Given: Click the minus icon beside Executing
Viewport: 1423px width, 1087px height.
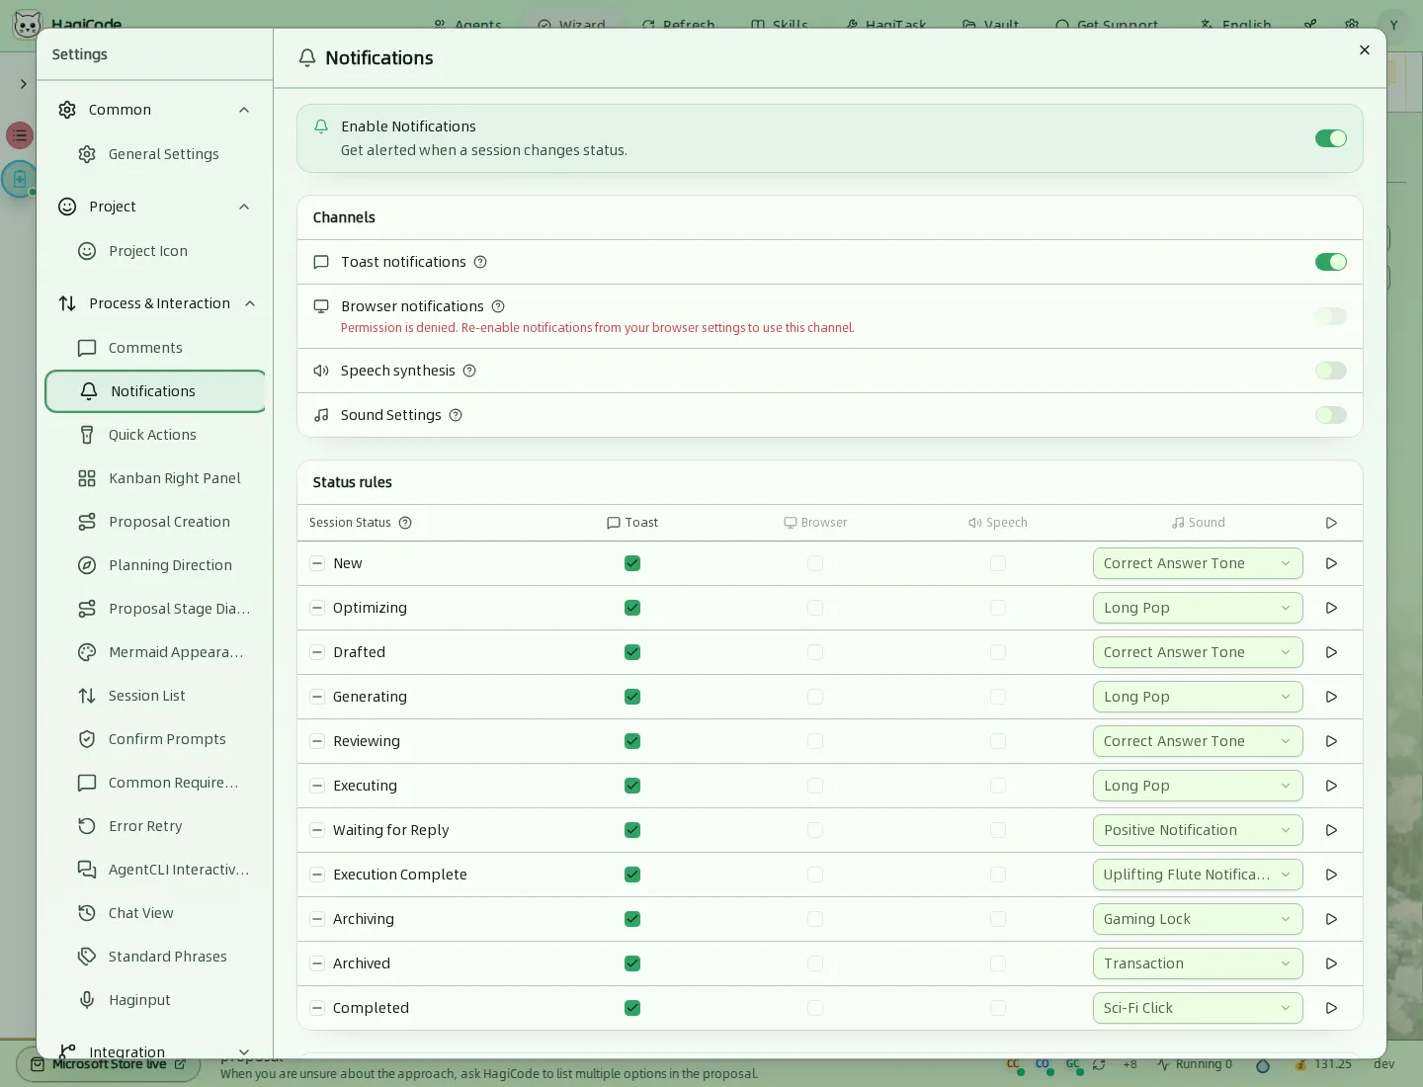Looking at the screenshot, I should tap(317, 786).
